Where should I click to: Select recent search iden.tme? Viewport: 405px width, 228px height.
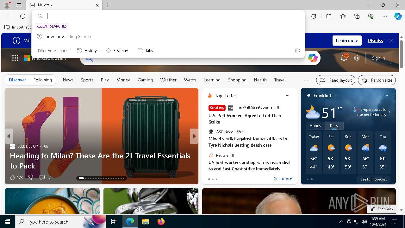pos(168,36)
